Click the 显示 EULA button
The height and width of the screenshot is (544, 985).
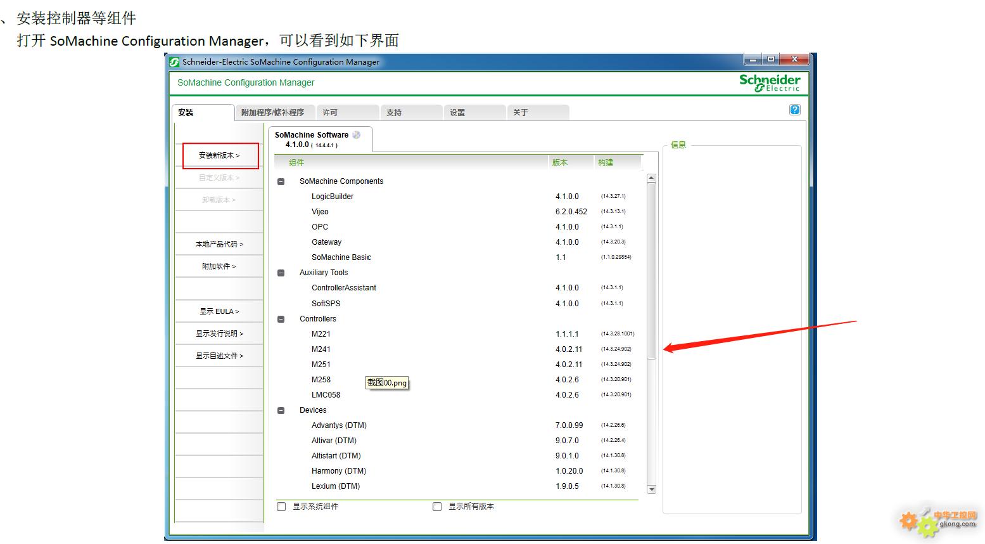tap(219, 311)
